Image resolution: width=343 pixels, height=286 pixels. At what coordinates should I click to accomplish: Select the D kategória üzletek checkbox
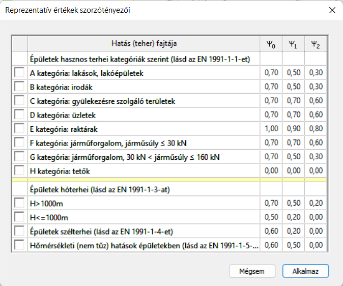[19, 115]
